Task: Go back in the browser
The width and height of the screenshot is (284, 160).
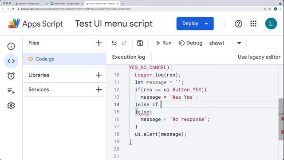Action: click(3, 9)
